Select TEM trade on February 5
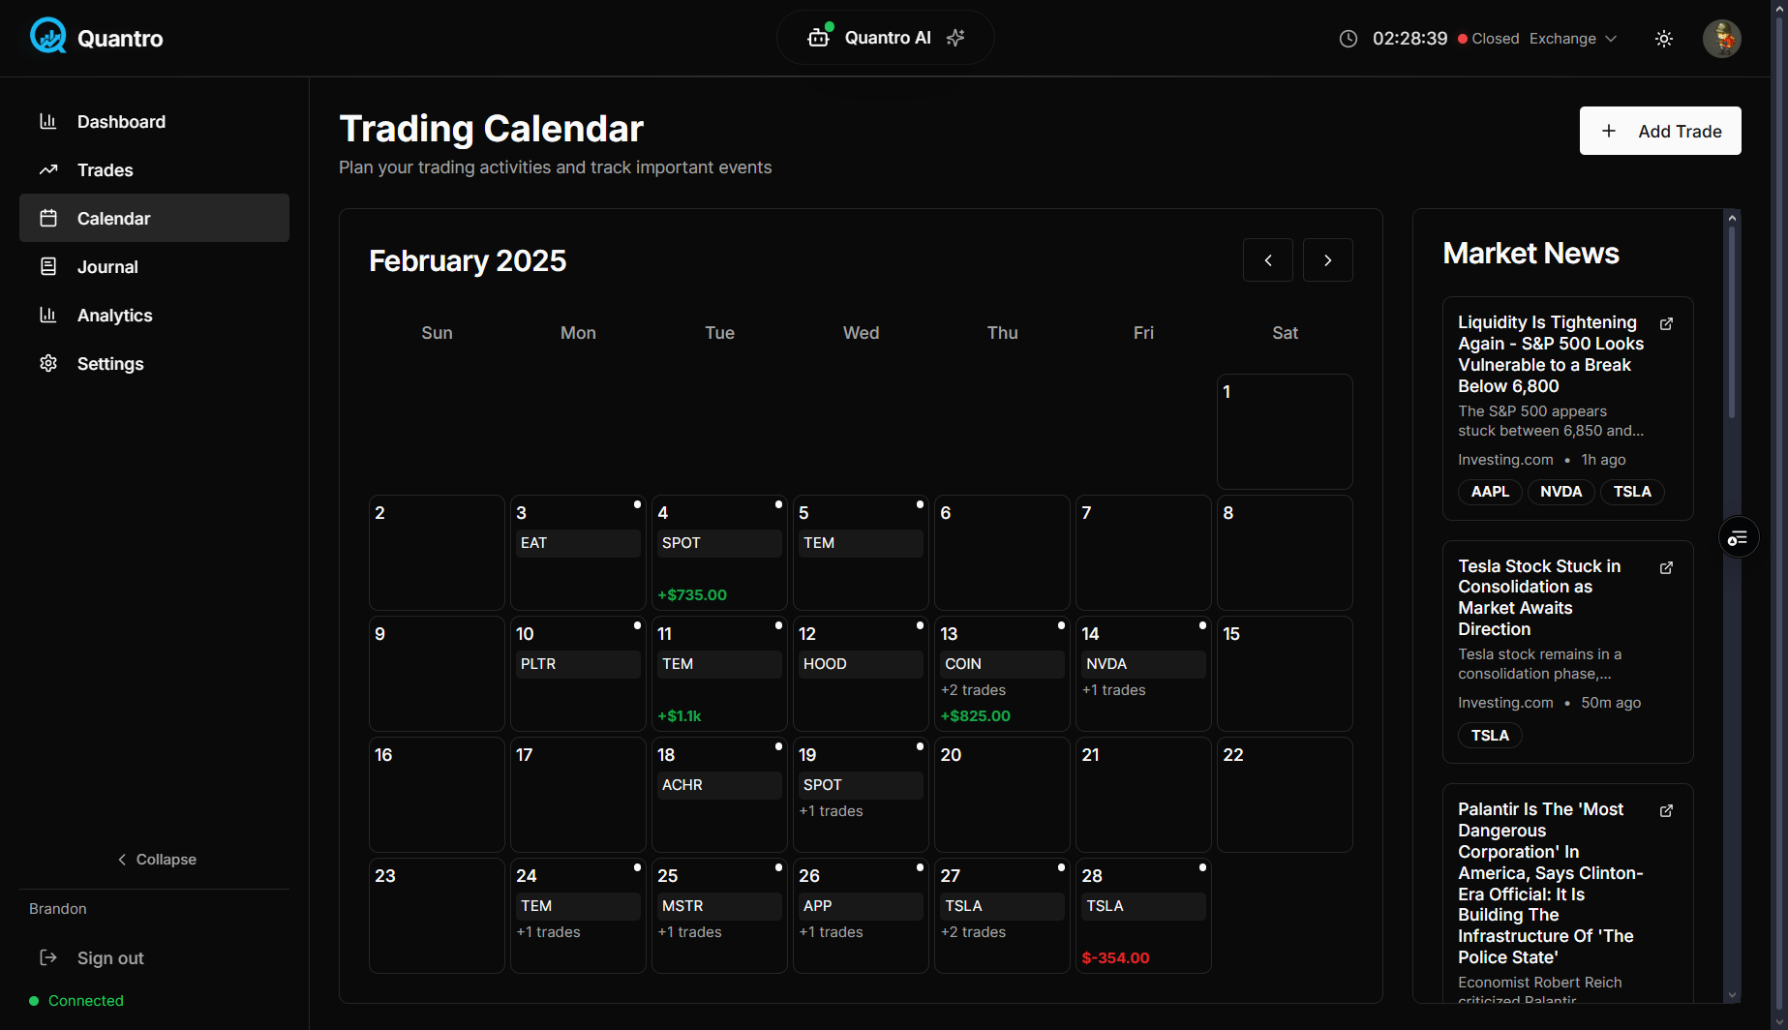The image size is (1788, 1030). 861,543
